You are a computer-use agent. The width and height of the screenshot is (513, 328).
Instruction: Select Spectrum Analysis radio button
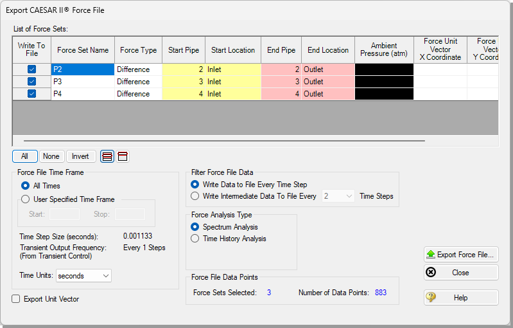point(195,227)
